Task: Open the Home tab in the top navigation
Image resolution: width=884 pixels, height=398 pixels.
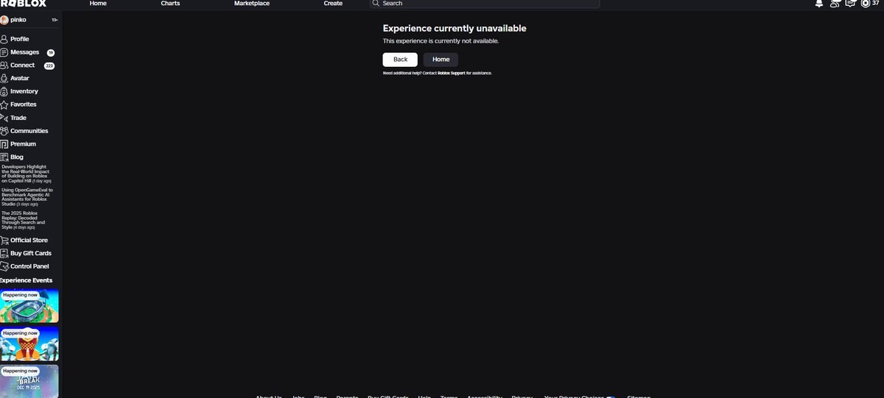Action: pyautogui.click(x=98, y=3)
